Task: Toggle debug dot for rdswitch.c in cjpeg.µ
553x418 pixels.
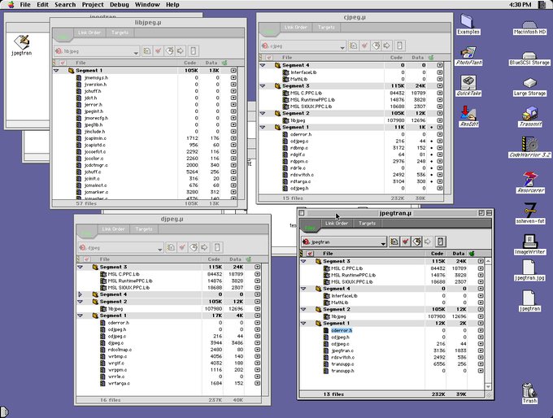Action: 431,175
